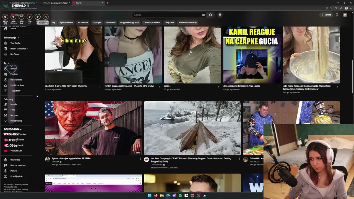
Task: Select the Gry filter chip
Action: tap(53, 22)
